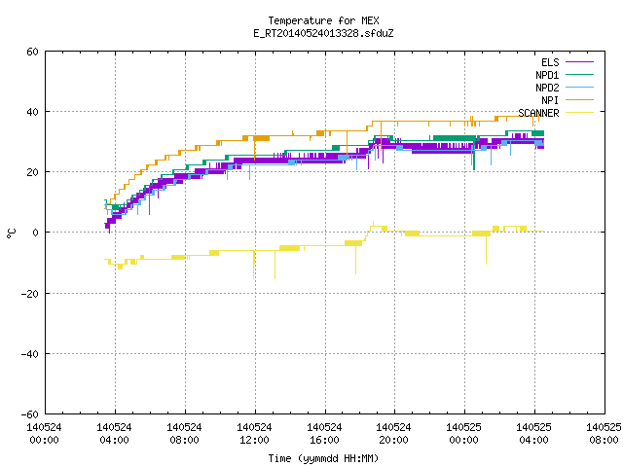
Task: Click the y-axis tick label 20
Action: click(32, 172)
